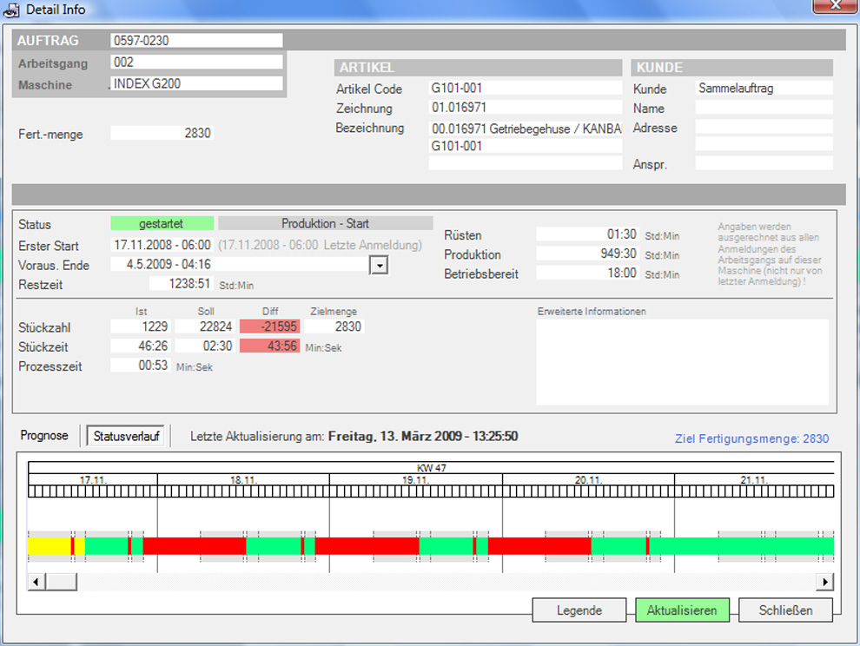This screenshot has width=860, height=646.
Task: Click the 20.11. date header in the timeline
Action: click(x=588, y=480)
